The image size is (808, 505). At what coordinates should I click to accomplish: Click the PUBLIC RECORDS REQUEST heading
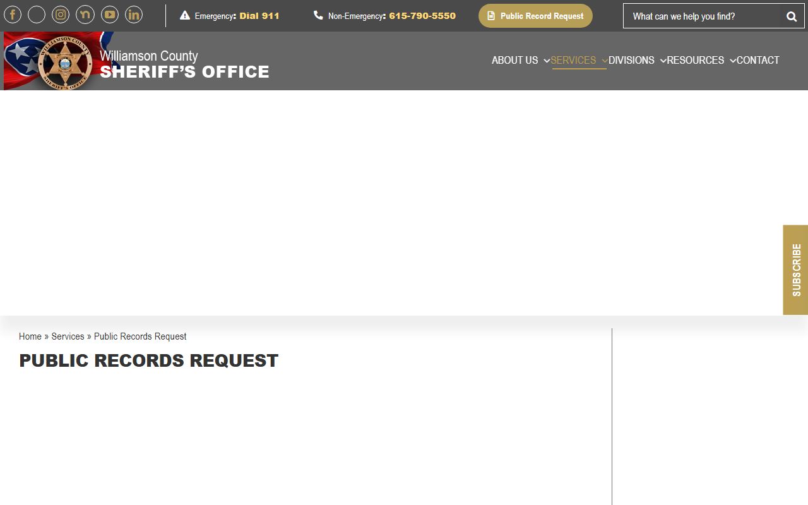point(149,360)
